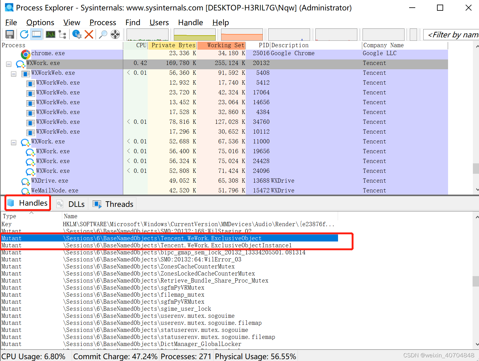The width and height of the screenshot is (479, 361).
Task: Select WXWork.exe with PID 24096
Action: point(224,171)
